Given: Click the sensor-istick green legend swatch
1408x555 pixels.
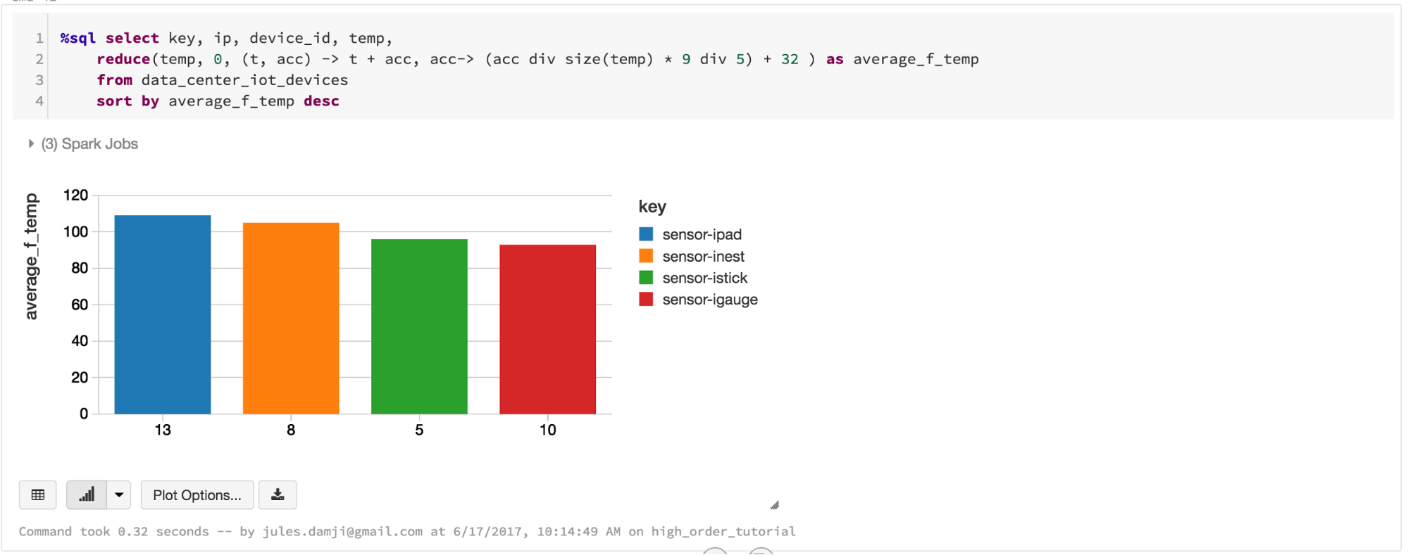Looking at the screenshot, I should tap(646, 278).
